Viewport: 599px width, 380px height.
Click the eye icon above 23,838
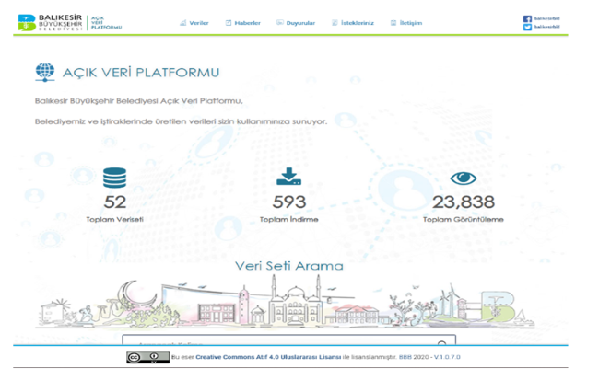(463, 178)
